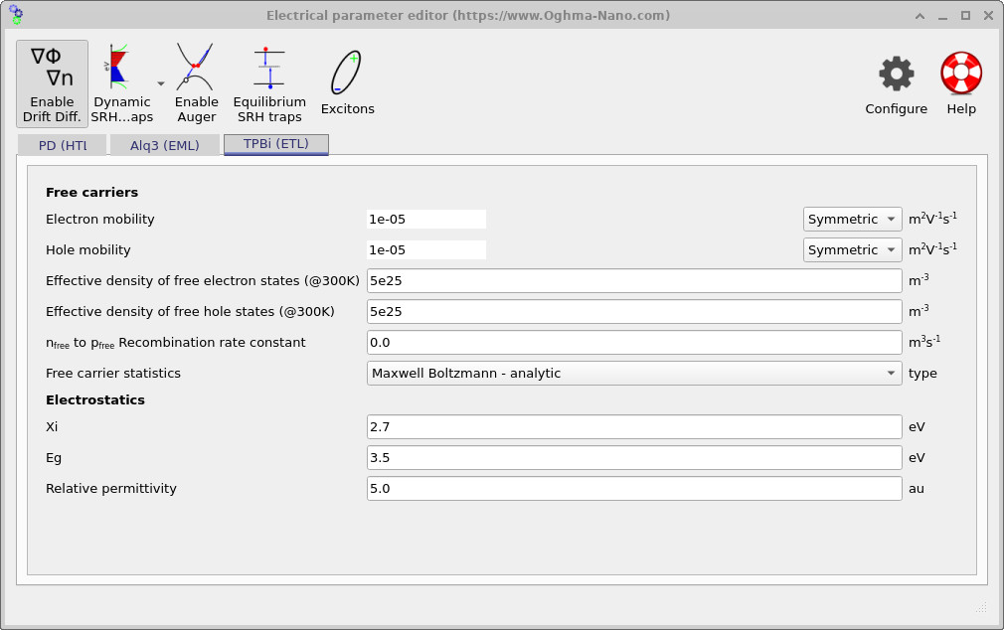This screenshot has width=1004, height=630.
Task: Select the Hole mobility Symmetric selector
Action: 852,249
